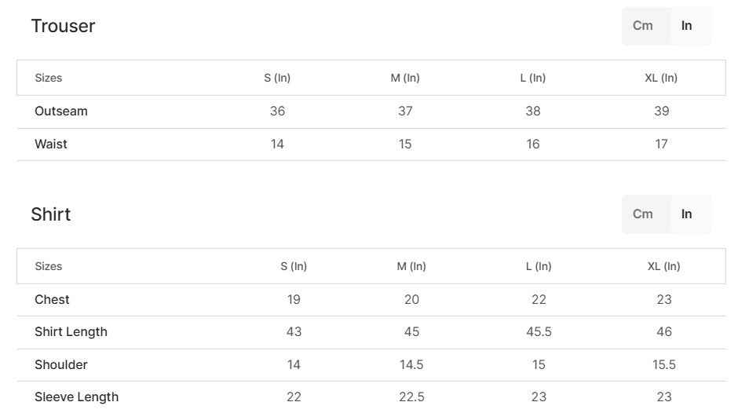Select In unit for Shirt chart
The width and height of the screenshot is (738, 413).
click(687, 214)
